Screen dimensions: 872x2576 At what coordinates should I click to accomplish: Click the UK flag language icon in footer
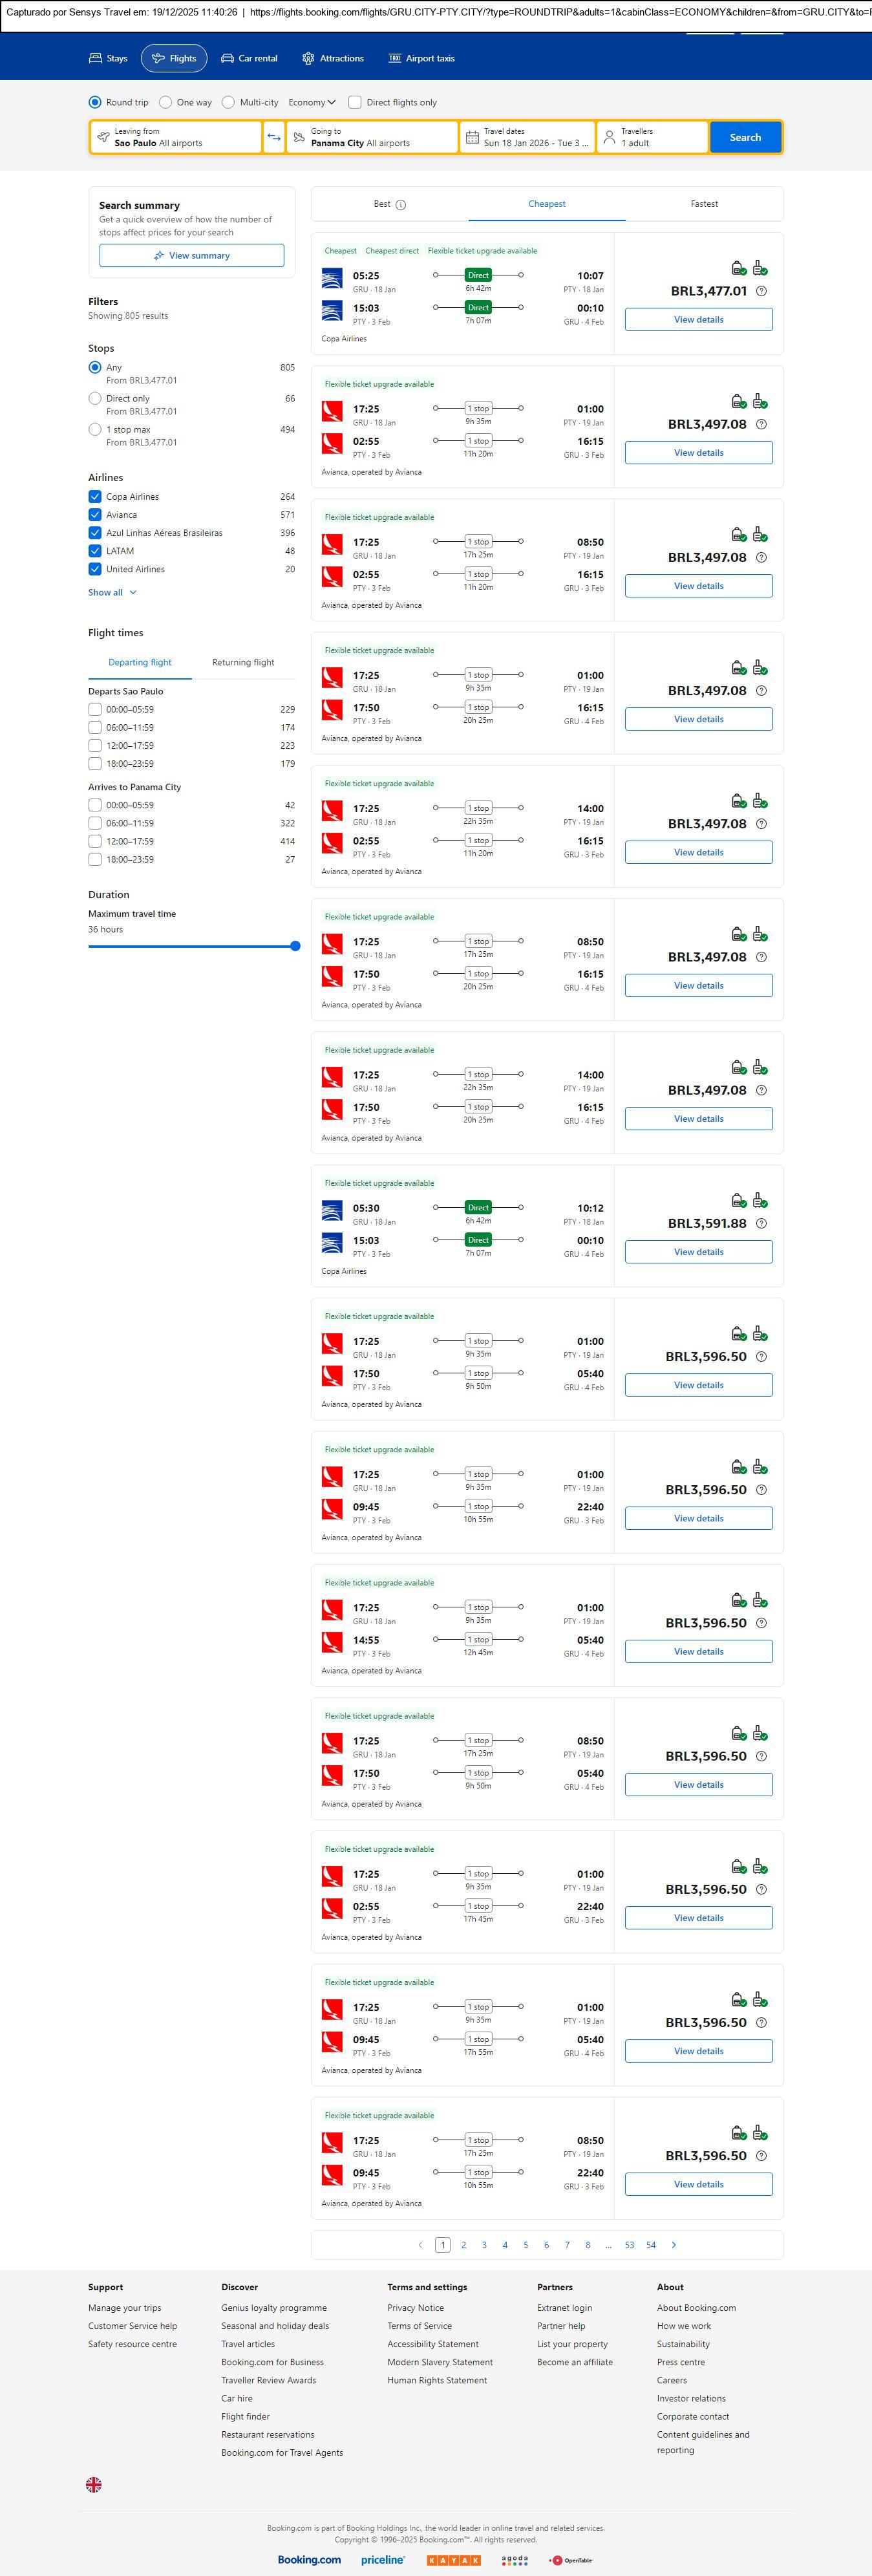coord(94,2483)
